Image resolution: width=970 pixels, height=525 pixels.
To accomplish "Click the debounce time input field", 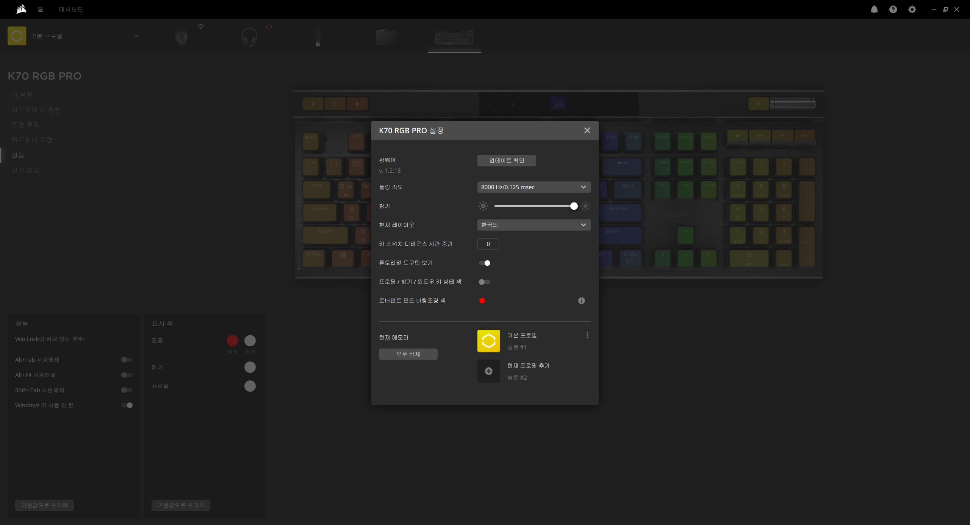I will [x=488, y=244].
